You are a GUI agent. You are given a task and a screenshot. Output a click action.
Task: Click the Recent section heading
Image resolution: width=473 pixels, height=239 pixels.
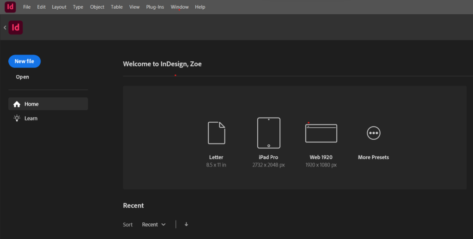tap(133, 205)
